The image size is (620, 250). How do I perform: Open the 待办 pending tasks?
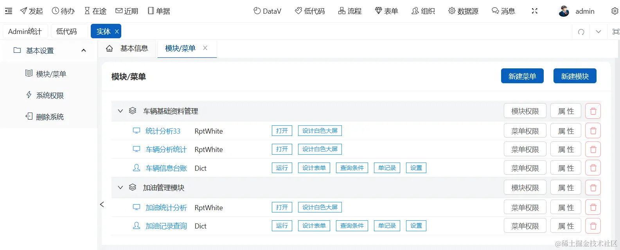point(63,11)
